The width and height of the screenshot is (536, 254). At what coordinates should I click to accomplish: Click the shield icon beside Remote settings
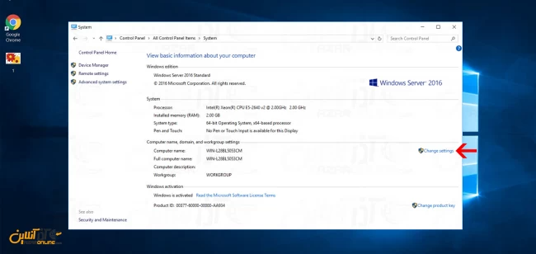73,74
